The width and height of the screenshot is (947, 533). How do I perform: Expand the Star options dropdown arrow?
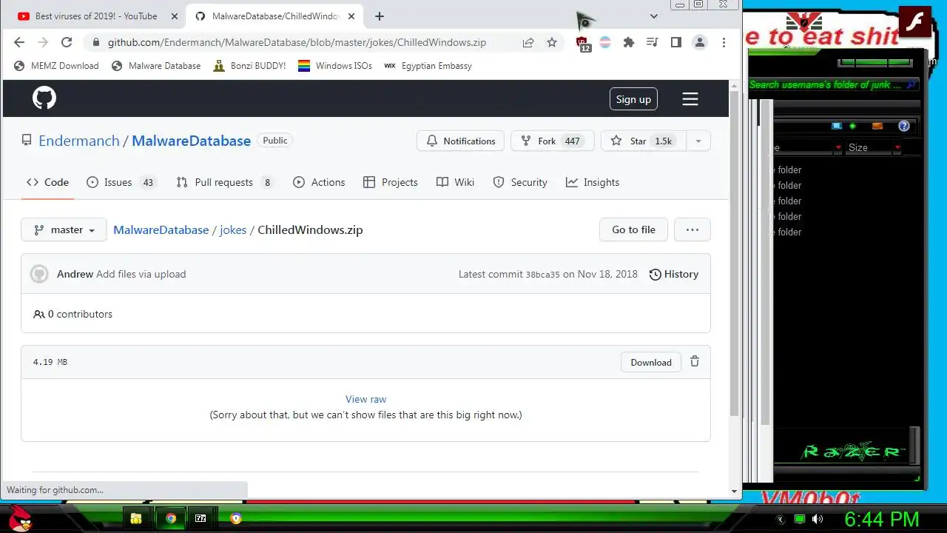tap(698, 141)
